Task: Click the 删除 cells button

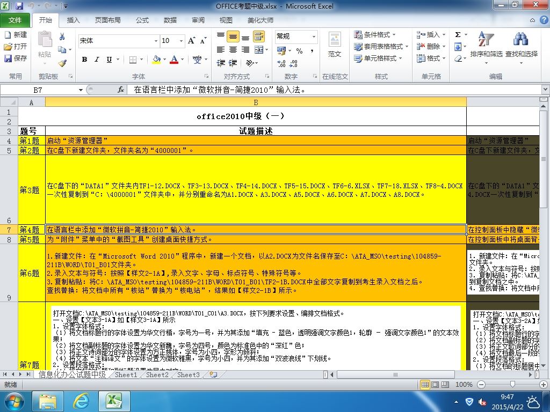Action: click(431, 47)
